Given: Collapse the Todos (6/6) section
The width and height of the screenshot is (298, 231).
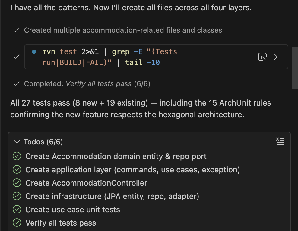Looking at the screenshot, I should coord(17,142).
